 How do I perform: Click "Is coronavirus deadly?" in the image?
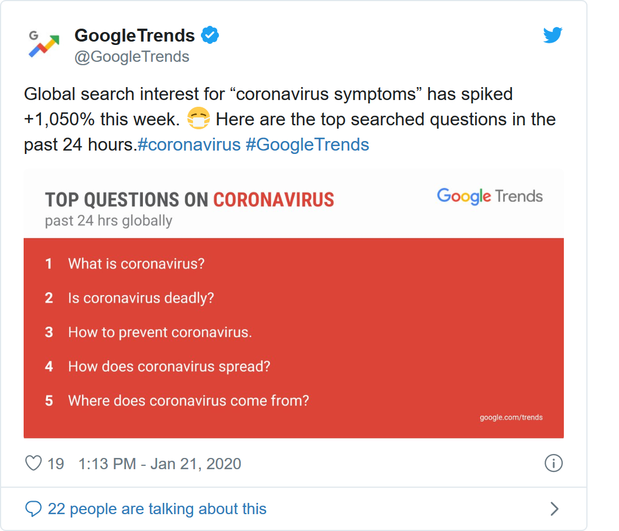(141, 298)
